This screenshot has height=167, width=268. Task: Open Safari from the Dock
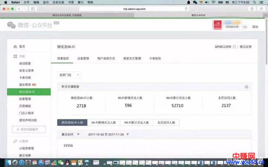[x=21, y=162]
